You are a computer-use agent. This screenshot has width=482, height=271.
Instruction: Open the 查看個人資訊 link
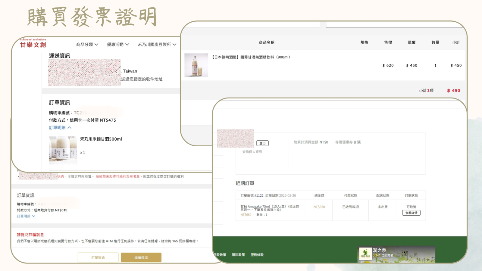pyautogui.click(x=252, y=152)
